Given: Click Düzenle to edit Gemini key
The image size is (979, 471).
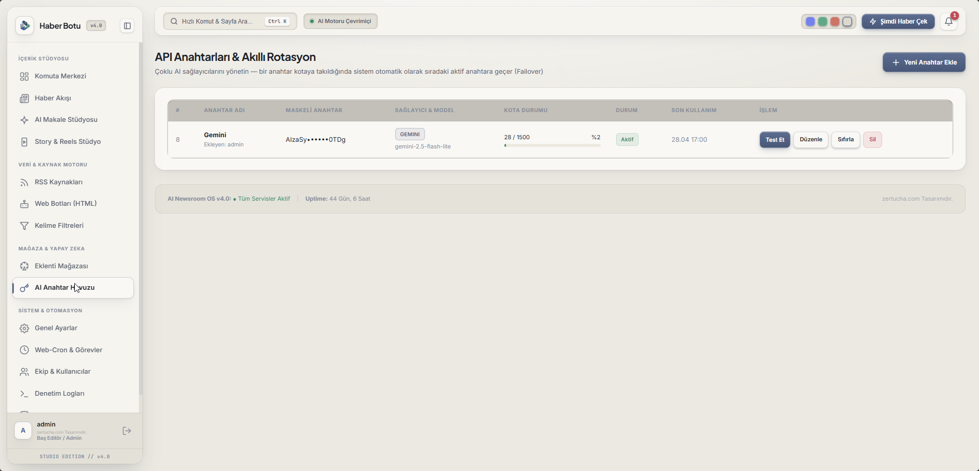Looking at the screenshot, I should (811, 140).
